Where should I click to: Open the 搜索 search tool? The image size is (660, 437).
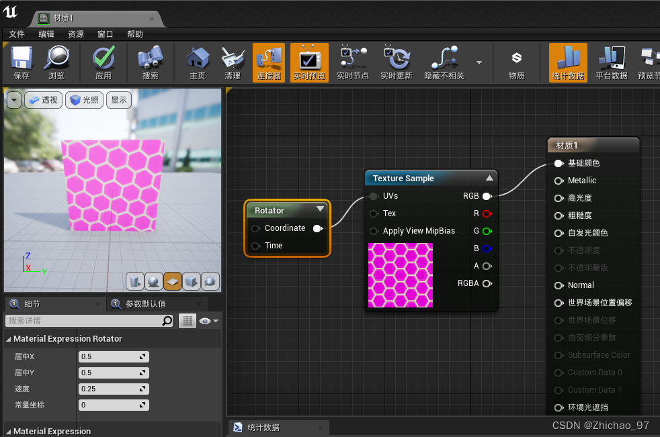click(x=149, y=62)
